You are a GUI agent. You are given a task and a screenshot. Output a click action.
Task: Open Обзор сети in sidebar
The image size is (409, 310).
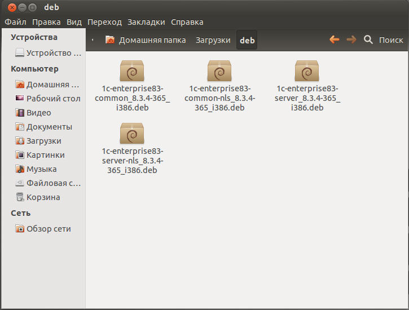click(44, 229)
